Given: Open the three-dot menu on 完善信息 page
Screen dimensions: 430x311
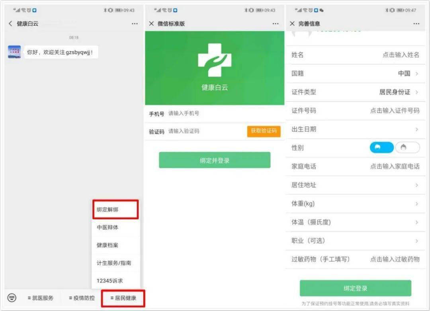Looking at the screenshot, I should point(416,24).
